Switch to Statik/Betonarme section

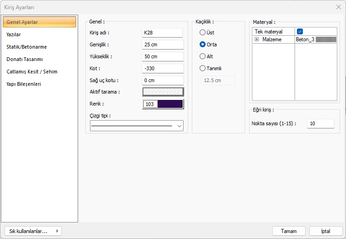27,47
